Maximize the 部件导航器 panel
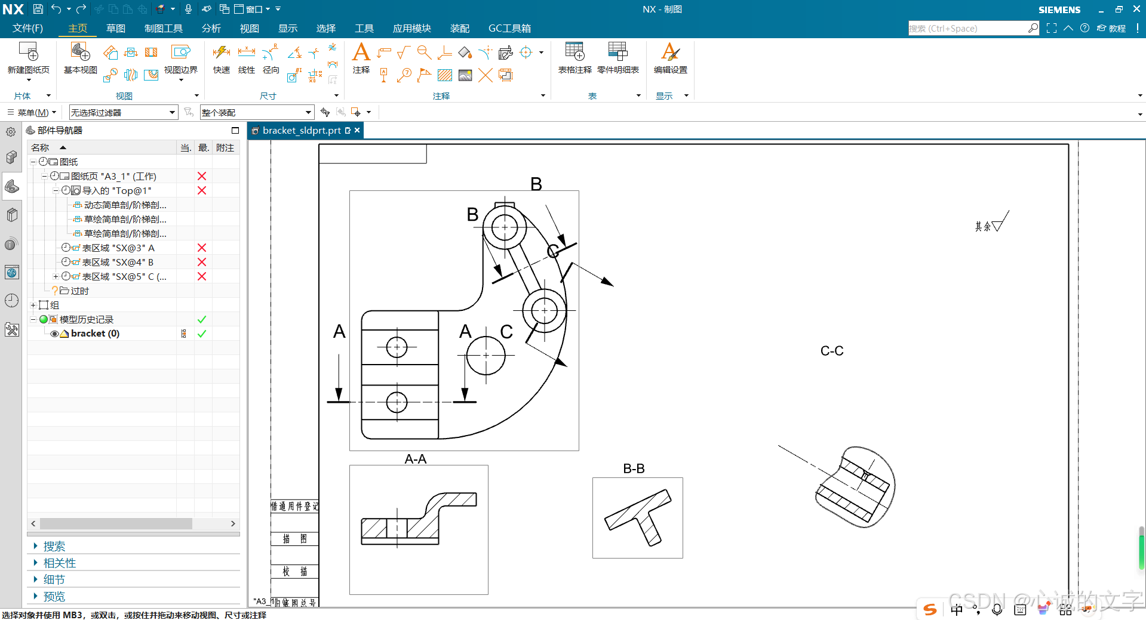This screenshot has height=620, width=1146. (235, 130)
